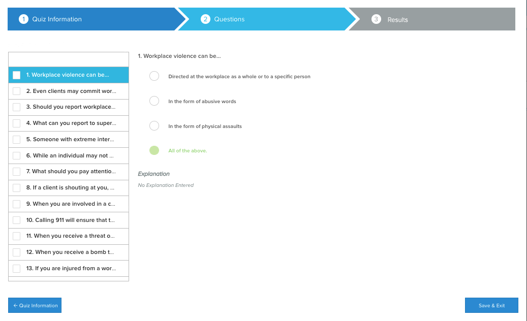Check box for question 1 Workplace violence
Image resolution: width=527 pixels, height=321 pixels.
point(16,75)
